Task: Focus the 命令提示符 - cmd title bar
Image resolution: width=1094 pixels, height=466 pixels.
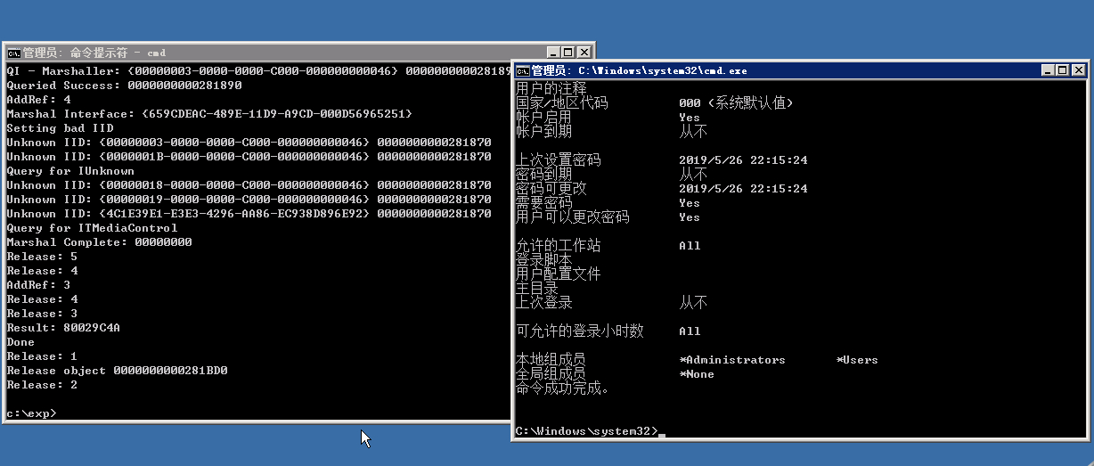Action: point(267,53)
